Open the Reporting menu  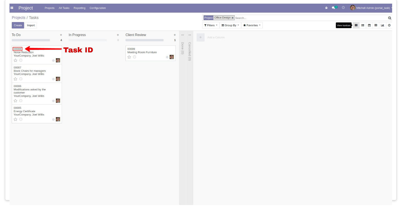pyautogui.click(x=79, y=8)
